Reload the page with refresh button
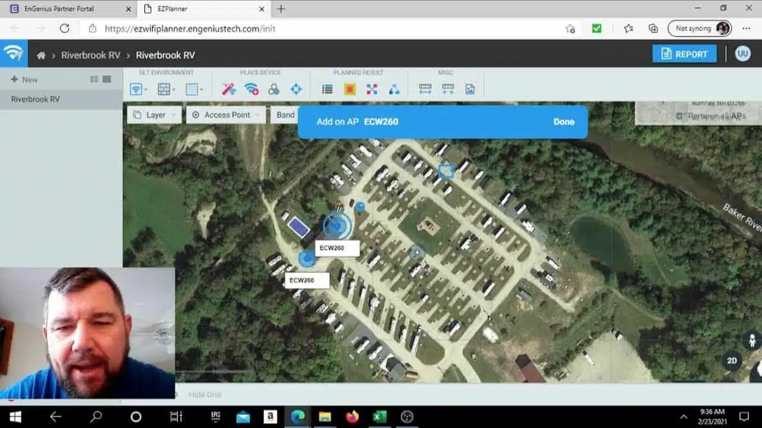 coord(64,29)
